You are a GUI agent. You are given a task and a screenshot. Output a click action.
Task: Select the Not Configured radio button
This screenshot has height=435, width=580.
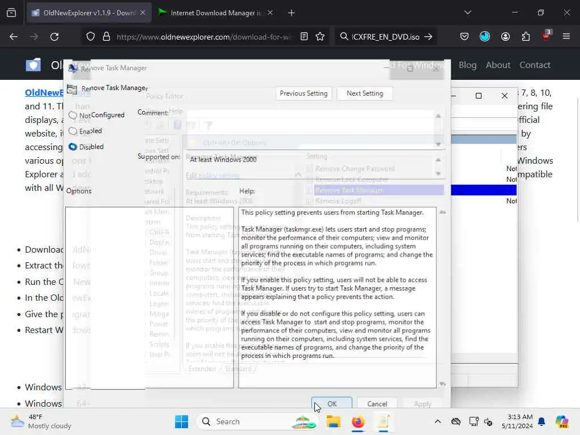[x=73, y=115]
